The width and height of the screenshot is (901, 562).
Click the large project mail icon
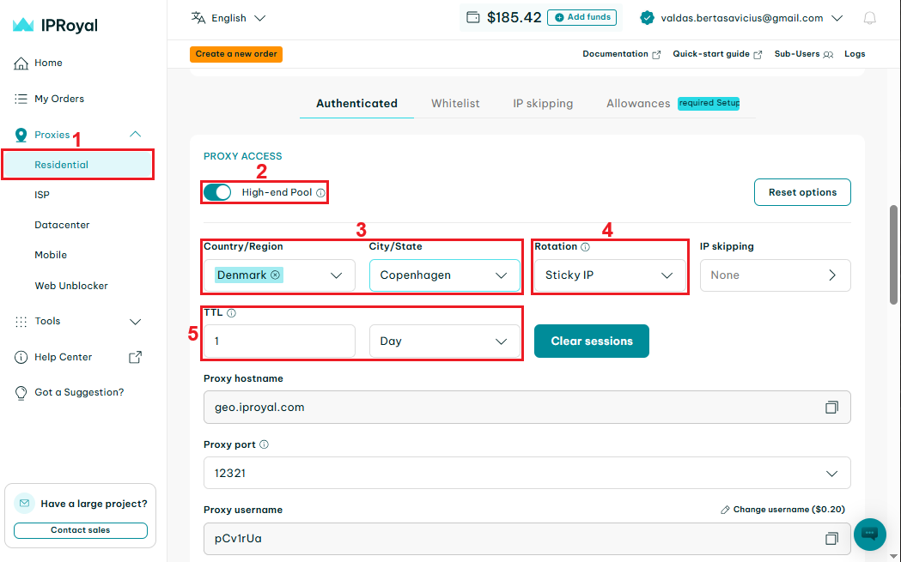(24, 503)
